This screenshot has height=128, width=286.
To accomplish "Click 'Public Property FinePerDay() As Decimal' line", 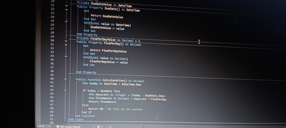I will (109, 43).
